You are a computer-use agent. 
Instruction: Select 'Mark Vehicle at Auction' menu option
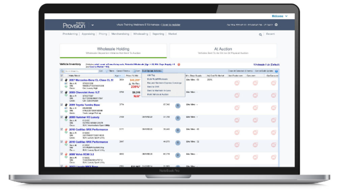pyautogui.click(x=159, y=94)
